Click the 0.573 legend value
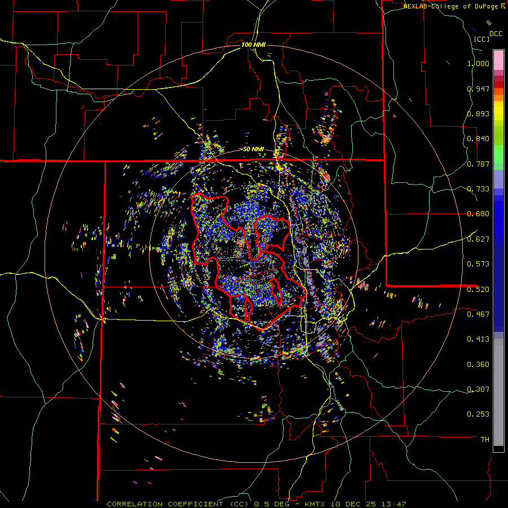Viewport: 508px width, 508px height. [478, 264]
